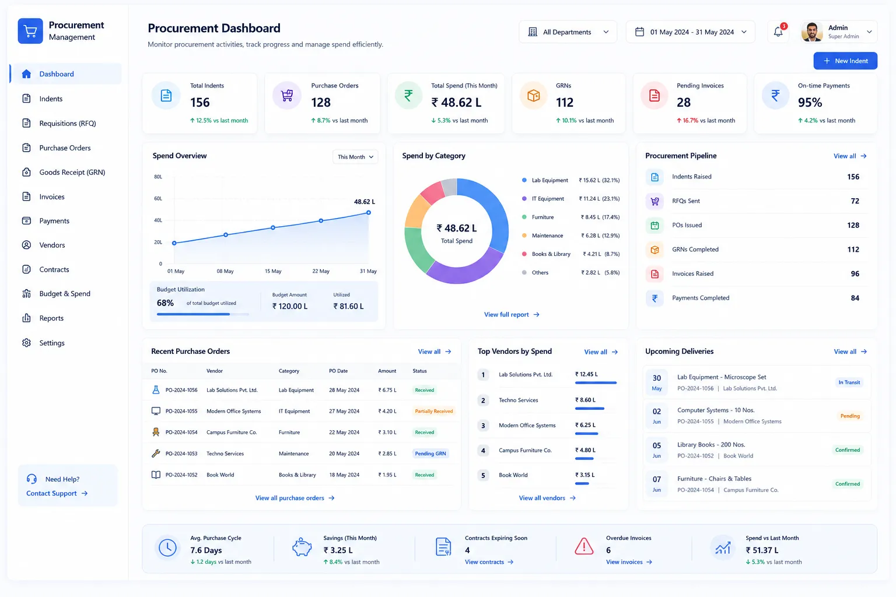Click the Total Indents document icon

point(166,96)
